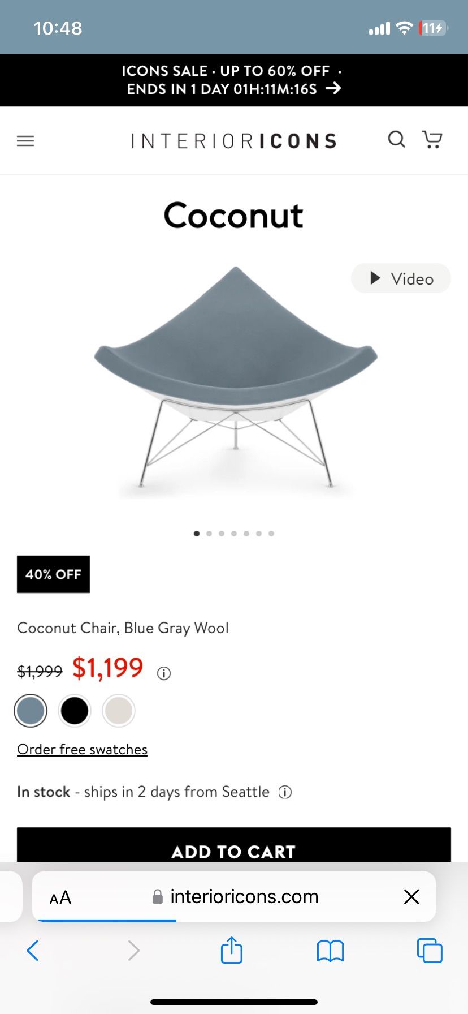Play the product video
The width and height of the screenshot is (468, 1014).
401,278
